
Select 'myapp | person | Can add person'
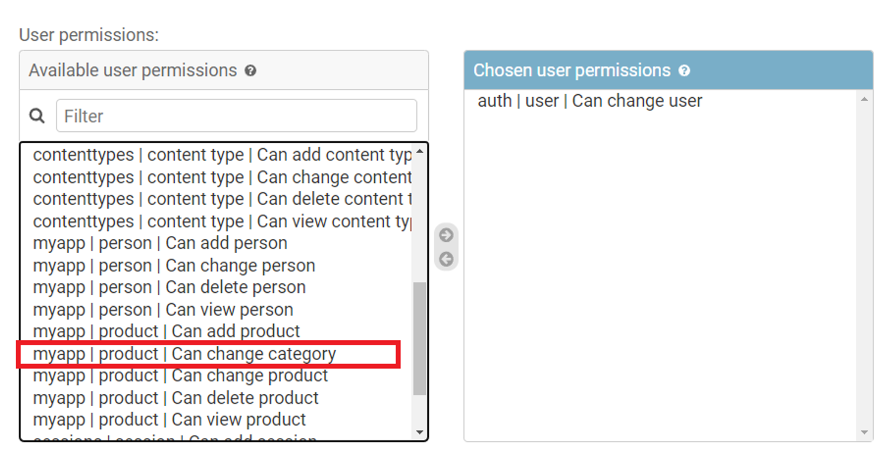160,243
